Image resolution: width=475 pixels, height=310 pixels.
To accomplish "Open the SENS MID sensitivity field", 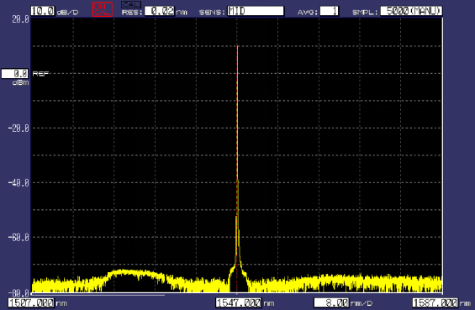I will 256,11.
